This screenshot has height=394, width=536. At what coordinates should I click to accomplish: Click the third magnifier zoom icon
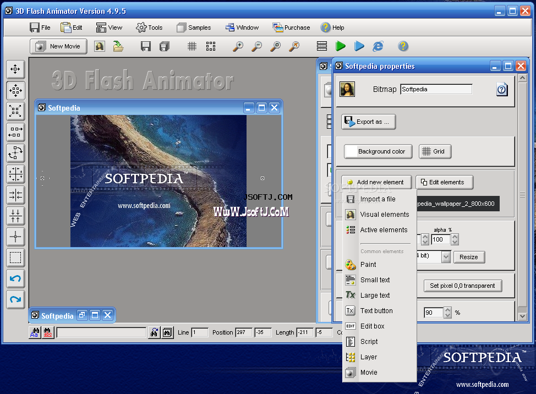[275, 46]
